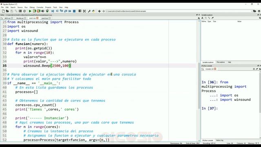
Task: Open the Source menu
Action: click(x=20, y=7)
